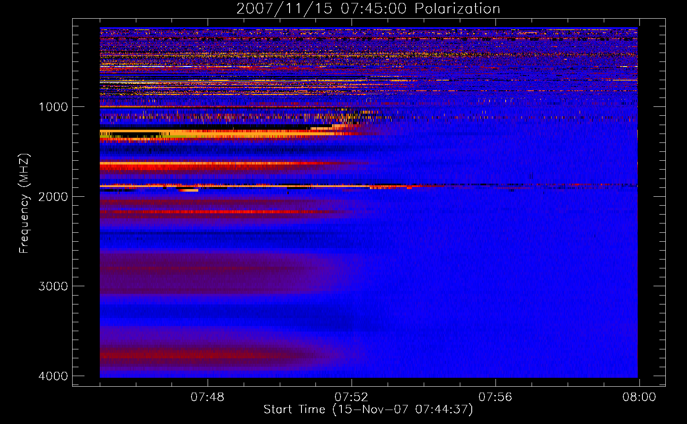Screen dimensions: 687x424
Task: Click the 2000 frequency tick label
Action: coord(53,197)
